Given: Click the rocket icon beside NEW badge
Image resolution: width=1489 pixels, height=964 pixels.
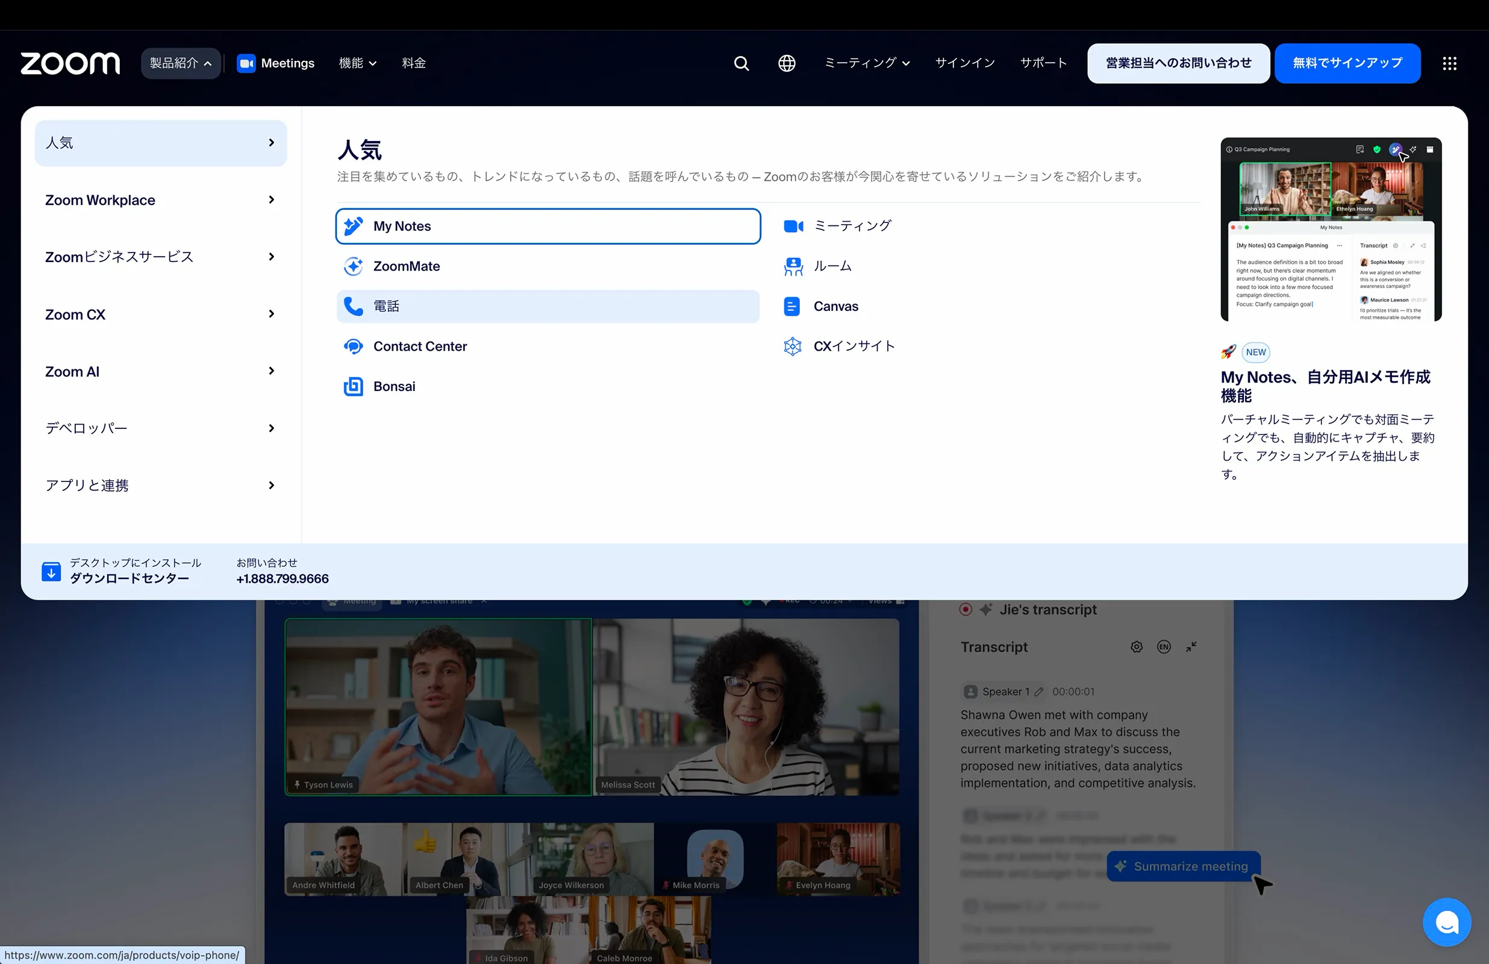Looking at the screenshot, I should pos(1229,352).
